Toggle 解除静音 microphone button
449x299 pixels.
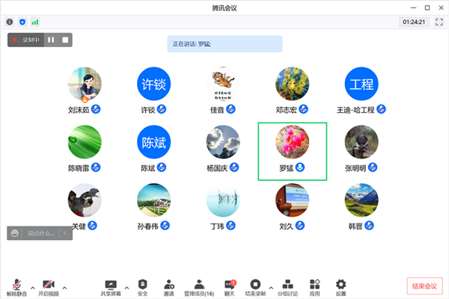pos(16,288)
